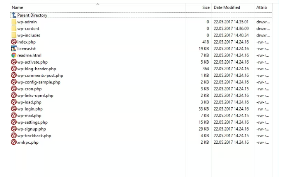
Task: Click the xmlrpc.php file icon
Action: coord(14,143)
